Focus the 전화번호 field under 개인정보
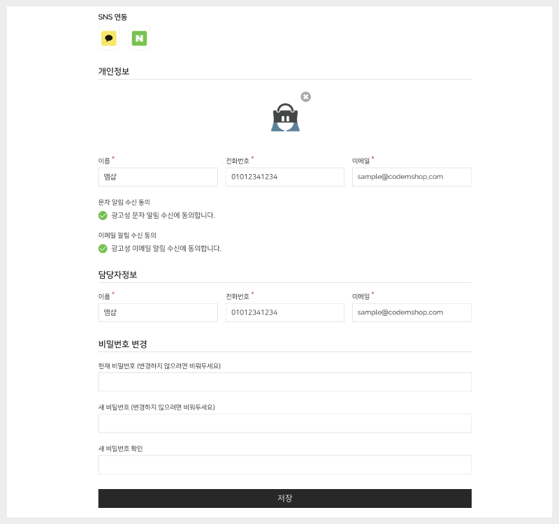The width and height of the screenshot is (559, 524). click(x=284, y=177)
